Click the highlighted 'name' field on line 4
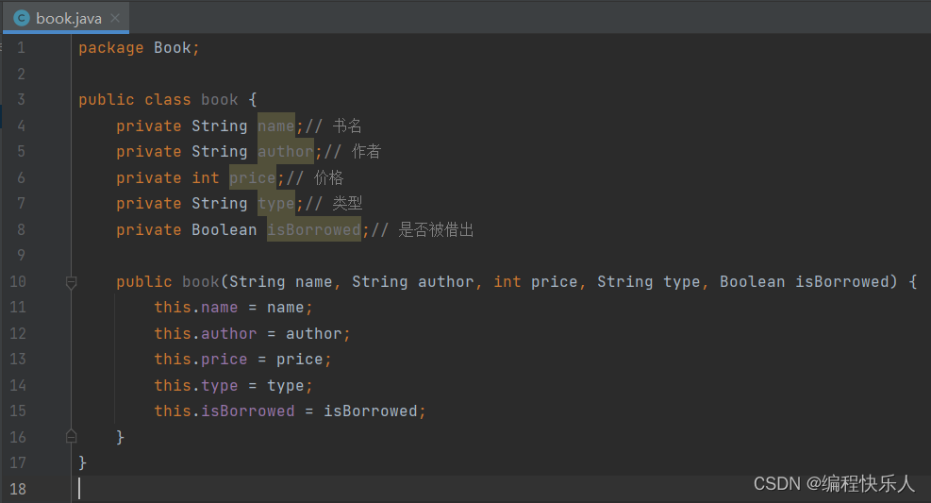The width and height of the screenshot is (931, 503). [x=276, y=126]
